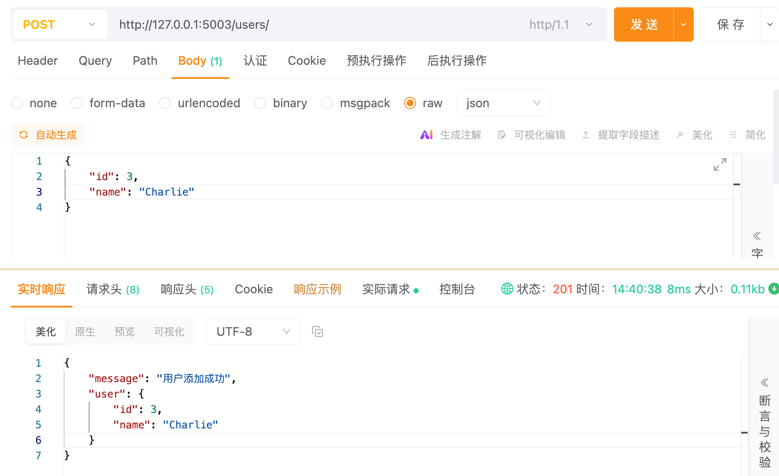779x476 pixels.
Task: Switch to the Body (1) tab
Action: point(200,61)
